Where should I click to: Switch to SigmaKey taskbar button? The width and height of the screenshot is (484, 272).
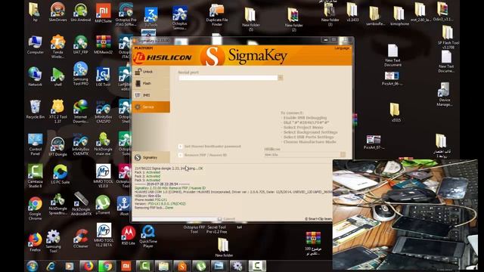click(x=182, y=266)
